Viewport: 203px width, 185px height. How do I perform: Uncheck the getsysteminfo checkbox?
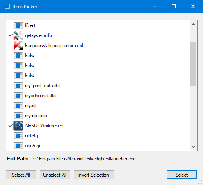[x=10, y=35]
